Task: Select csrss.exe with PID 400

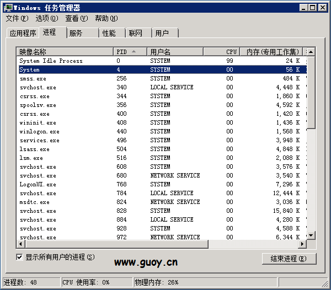Action: point(162,114)
